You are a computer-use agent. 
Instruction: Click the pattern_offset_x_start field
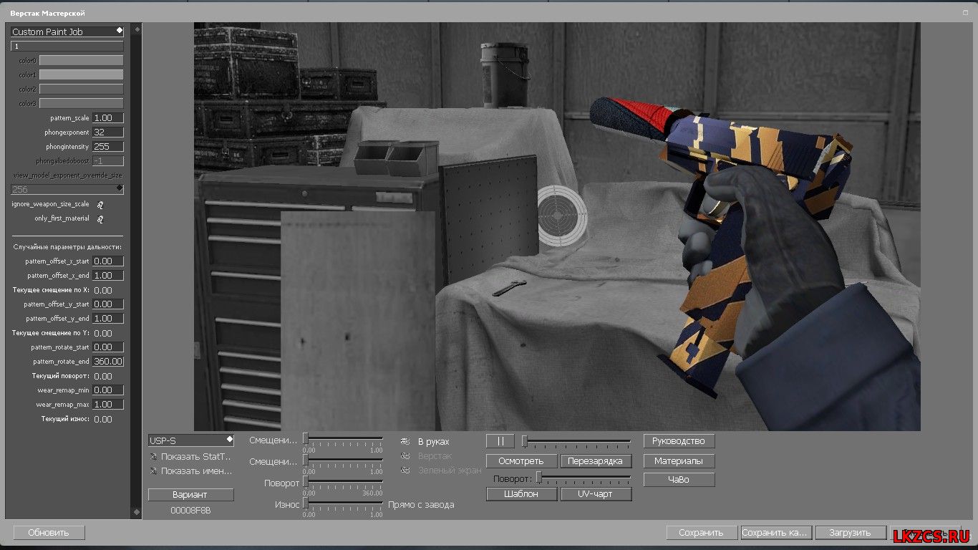[x=108, y=261]
